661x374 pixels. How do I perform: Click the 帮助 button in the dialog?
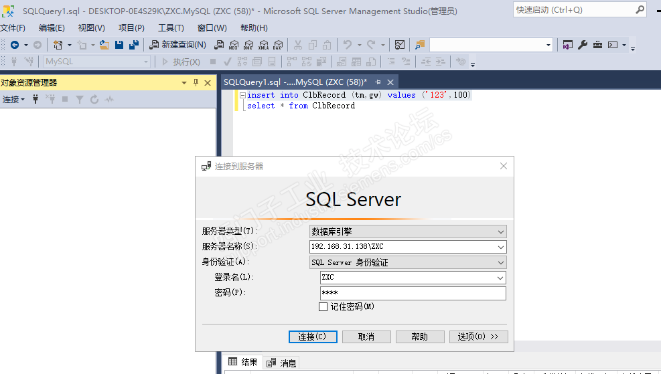pyautogui.click(x=420, y=337)
